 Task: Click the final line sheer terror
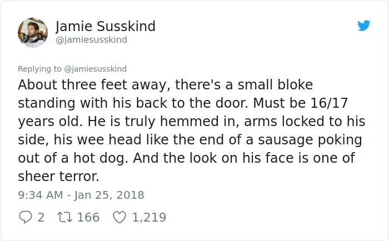pyautogui.click(x=58, y=177)
